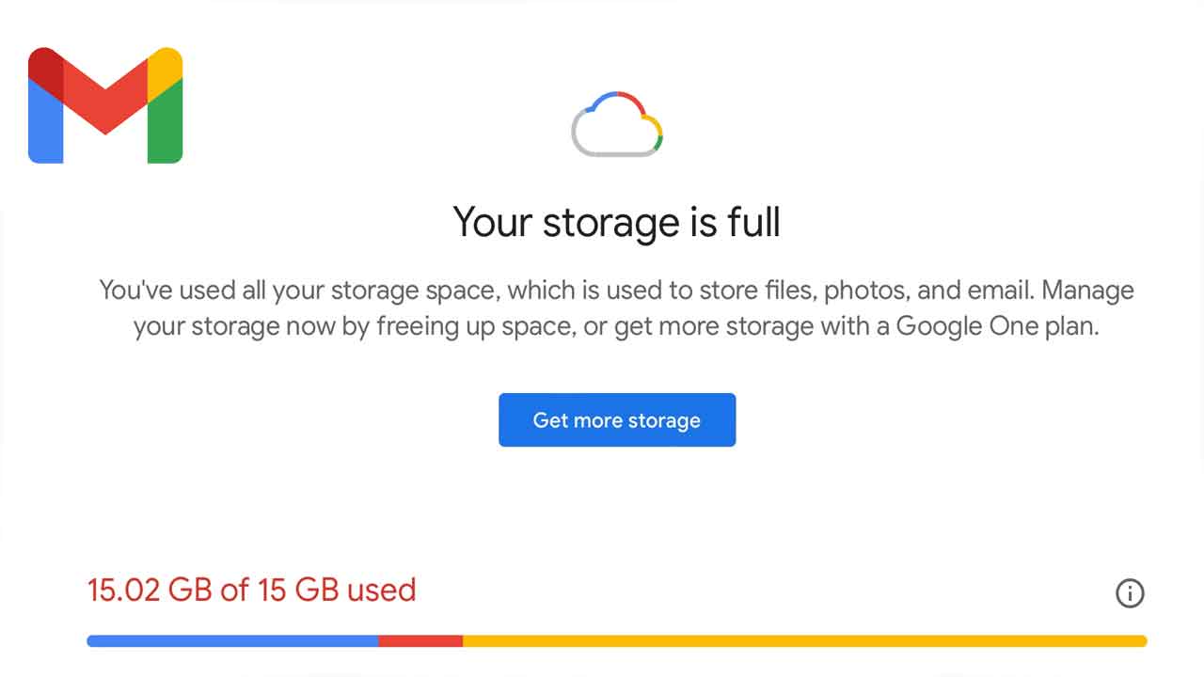Click the Your storage is full heading
1204x677 pixels.
(616, 223)
